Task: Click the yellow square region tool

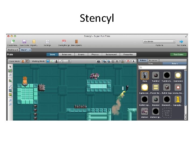Action: (x=10, y=95)
